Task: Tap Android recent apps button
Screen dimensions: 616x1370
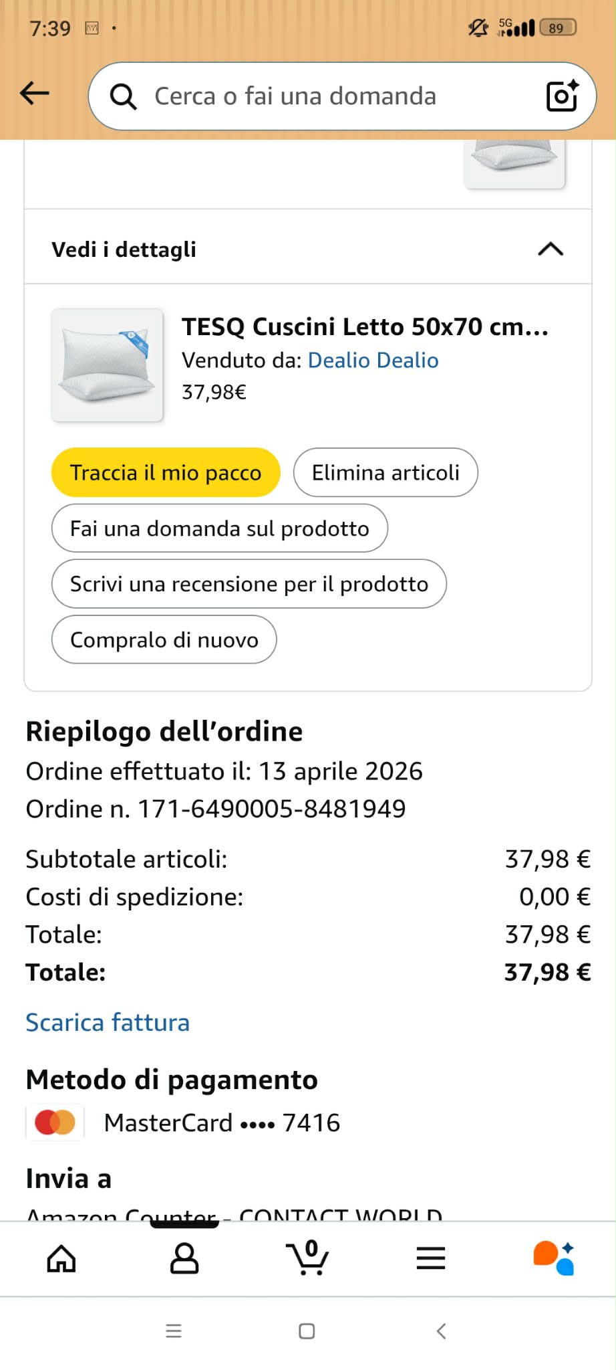Action: [174, 1331]
